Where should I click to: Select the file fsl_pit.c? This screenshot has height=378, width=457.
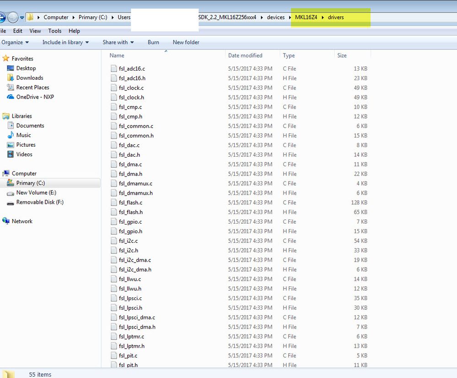point(128,356)
